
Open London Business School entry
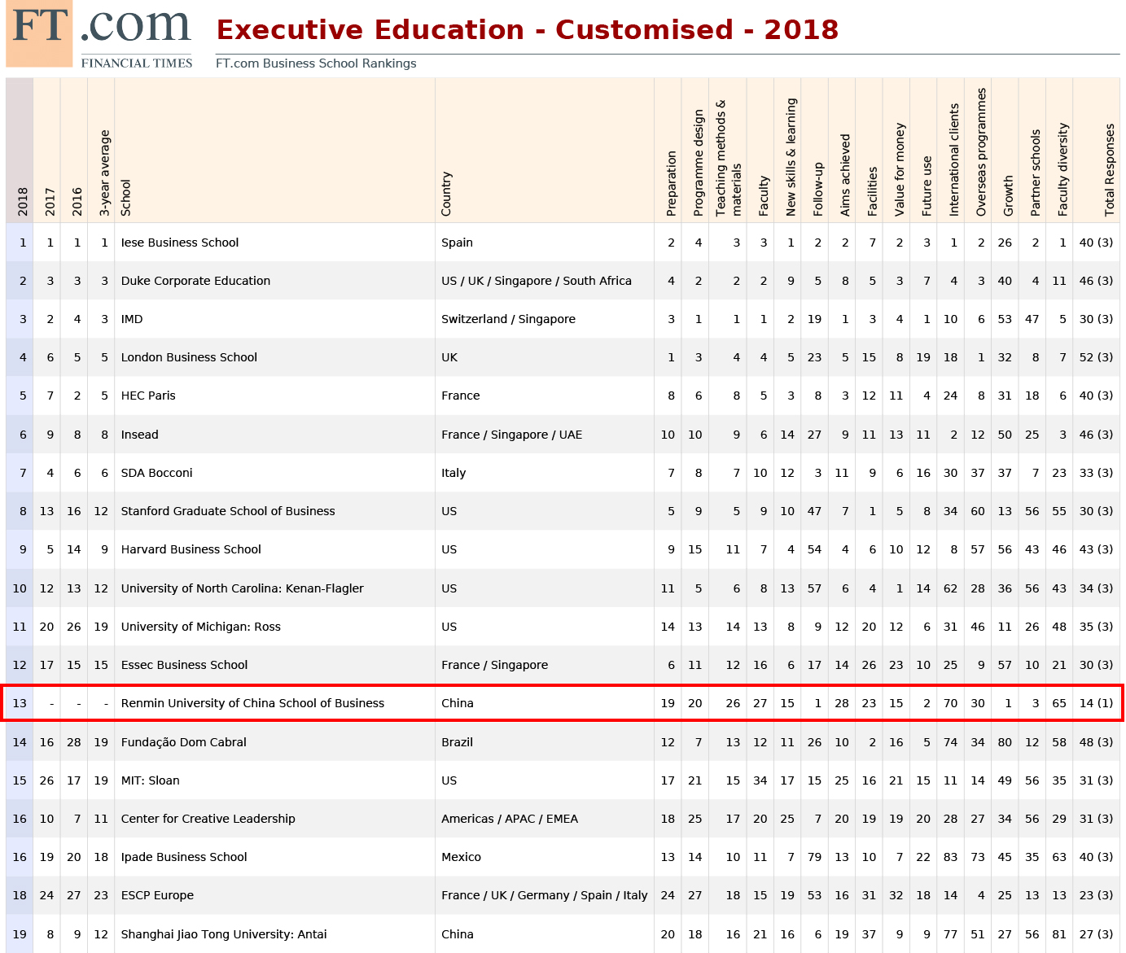coord(189,357)
